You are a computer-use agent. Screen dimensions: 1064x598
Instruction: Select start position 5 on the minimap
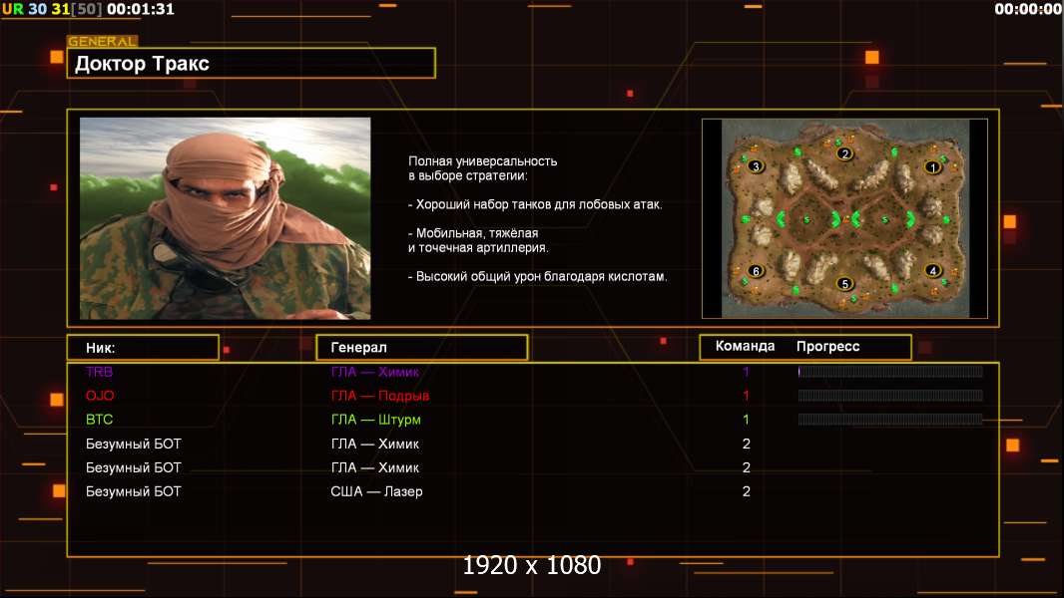(x=844, y=284)
